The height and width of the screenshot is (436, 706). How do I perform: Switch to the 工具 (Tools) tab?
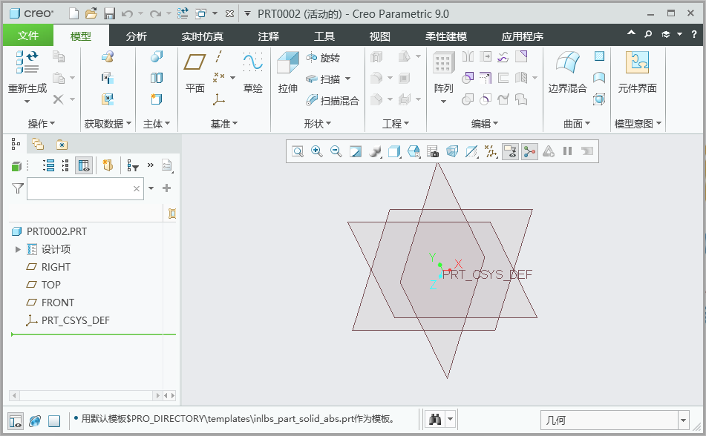tap(324, 36)
